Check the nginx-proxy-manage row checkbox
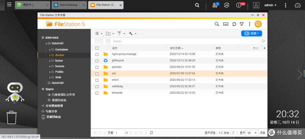This screenshot has height=139, width=305. coord(97,54)
